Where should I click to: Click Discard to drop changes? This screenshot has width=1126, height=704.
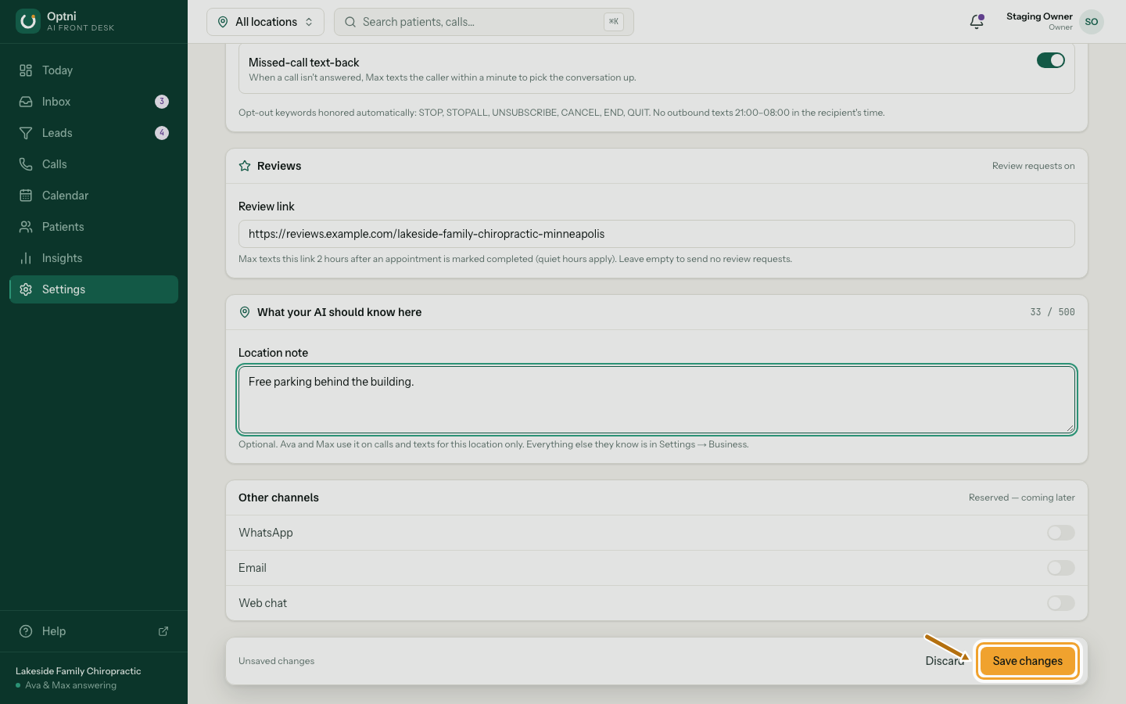tap(945, 661)
